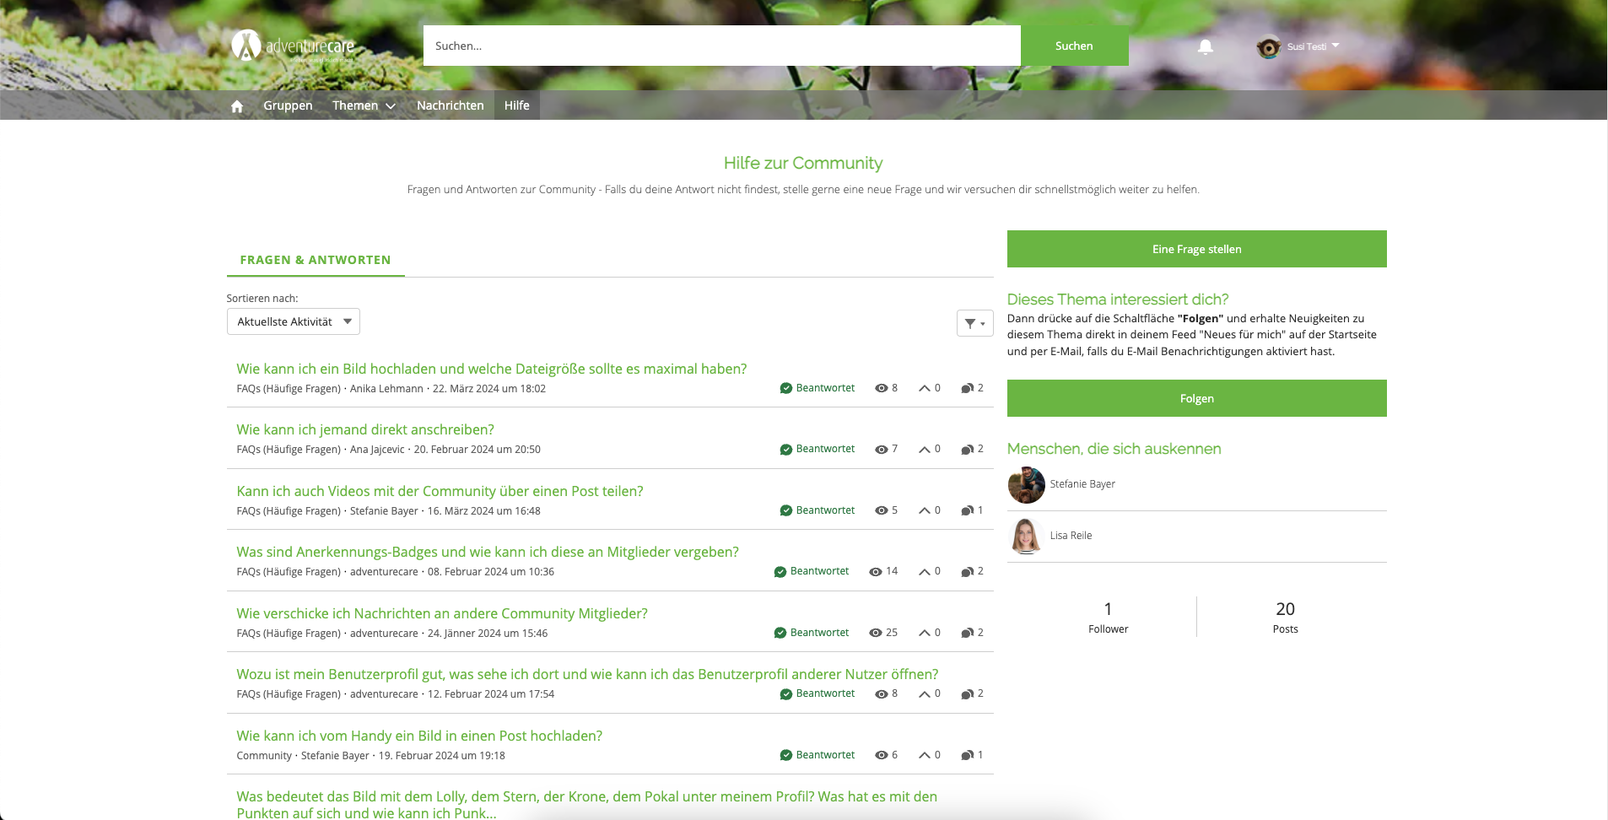Open the filter dropdown for questions
Screen dimensions: 1608x820
coord(974,323)
